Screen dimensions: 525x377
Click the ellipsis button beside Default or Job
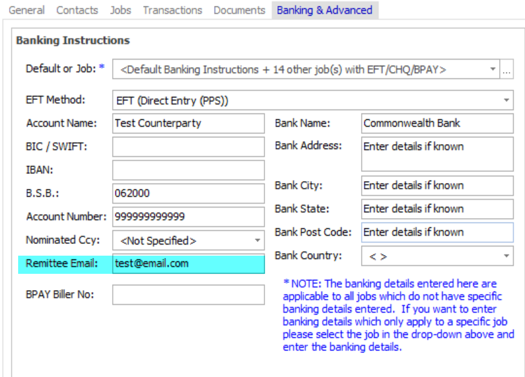507,69
